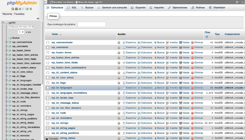Go to next page with the single > link in sidebar
The height and width of the screenshot is (140, 245).
pyautogui.click(x=26, y=32)
